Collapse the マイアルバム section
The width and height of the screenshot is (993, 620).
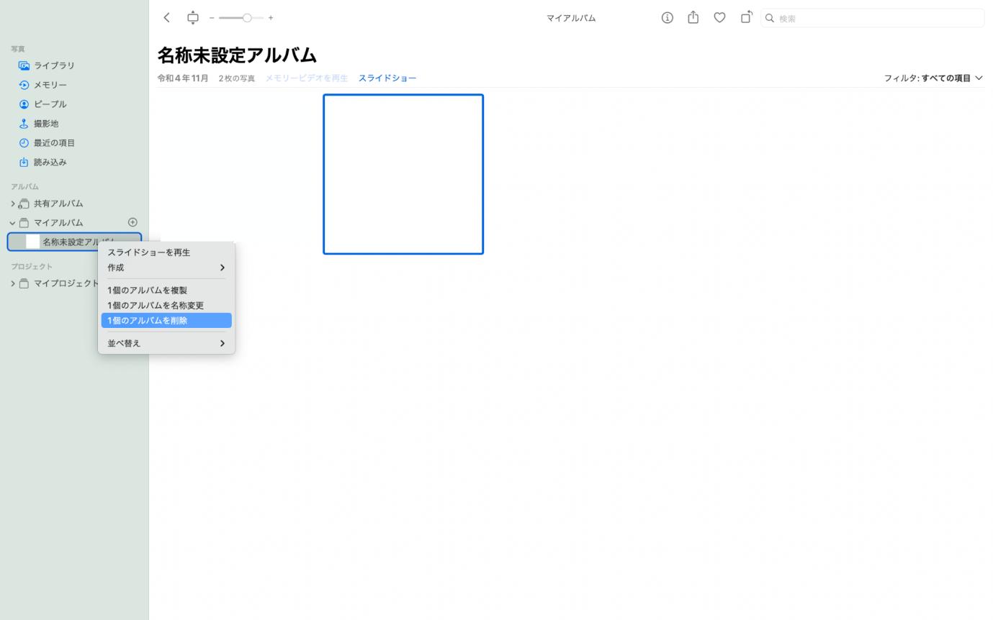pyautogui.click(x=12, y=222)
